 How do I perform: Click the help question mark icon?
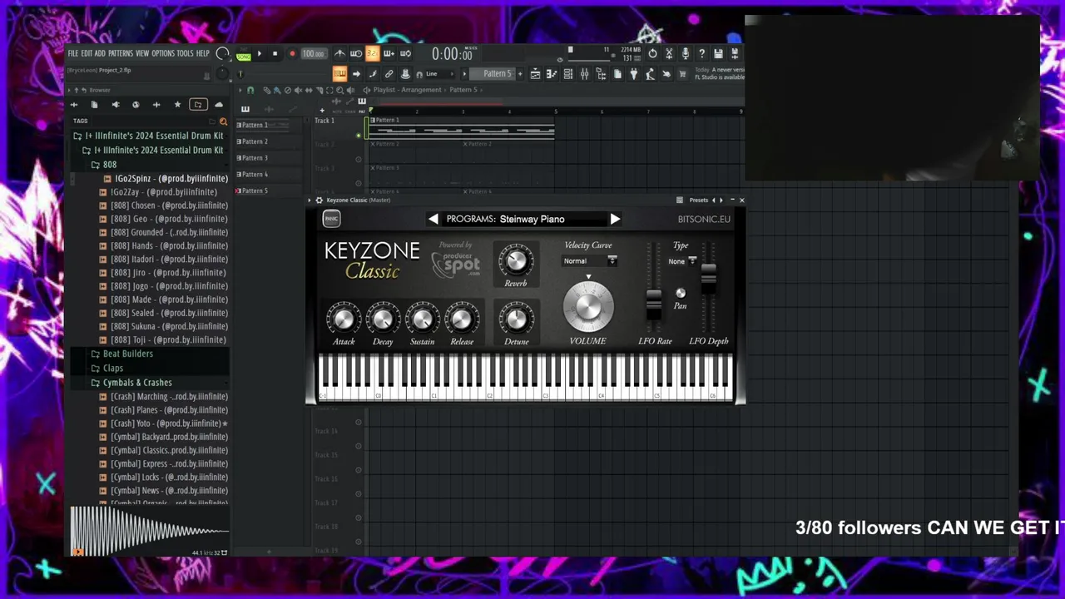pos(701,53)
